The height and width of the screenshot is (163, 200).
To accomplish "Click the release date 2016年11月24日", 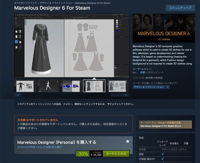I will pos(154,78).
